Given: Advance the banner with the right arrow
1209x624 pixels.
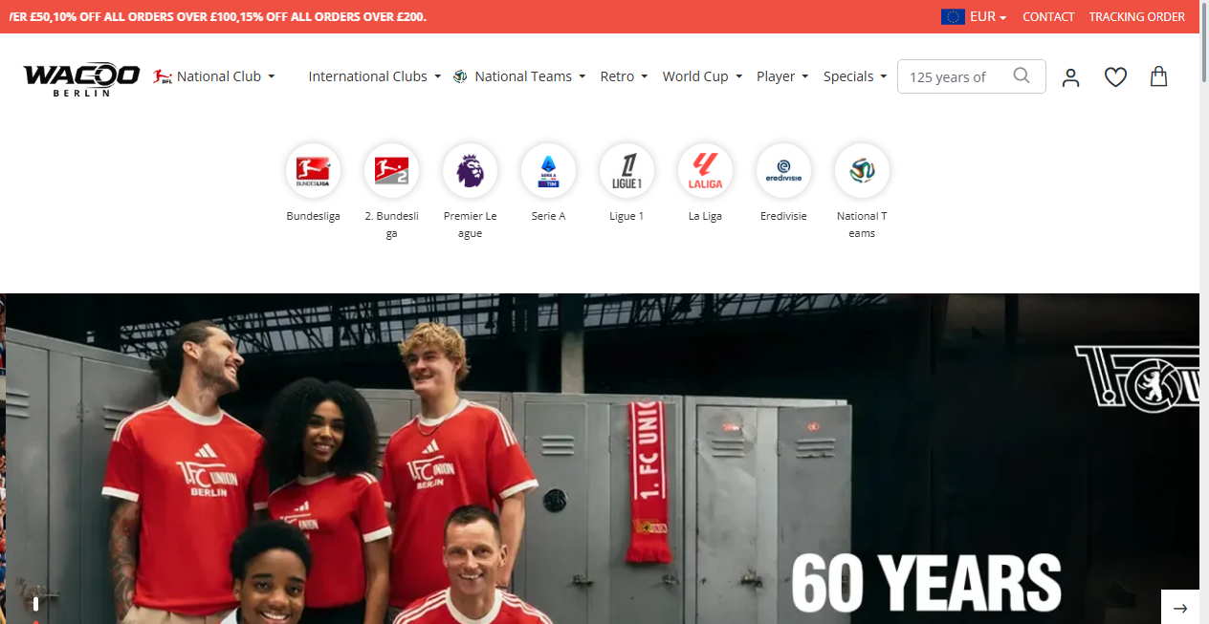Looking at the screenshot, I should point(1181,608).
